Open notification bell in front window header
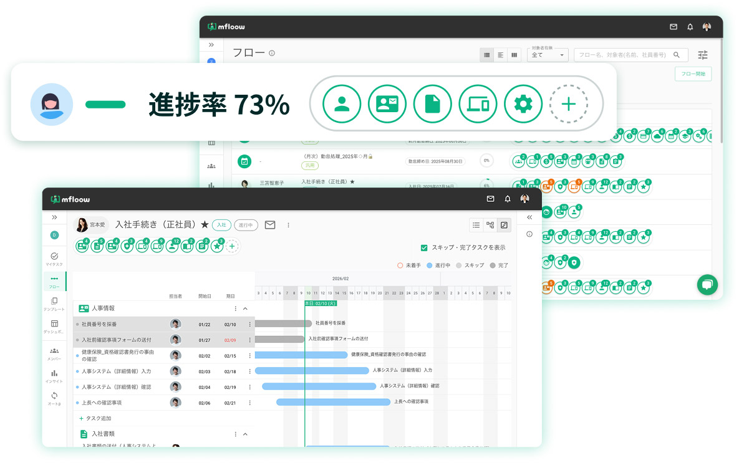The width and height of the screenshot is (739, 463). [508, 199]
